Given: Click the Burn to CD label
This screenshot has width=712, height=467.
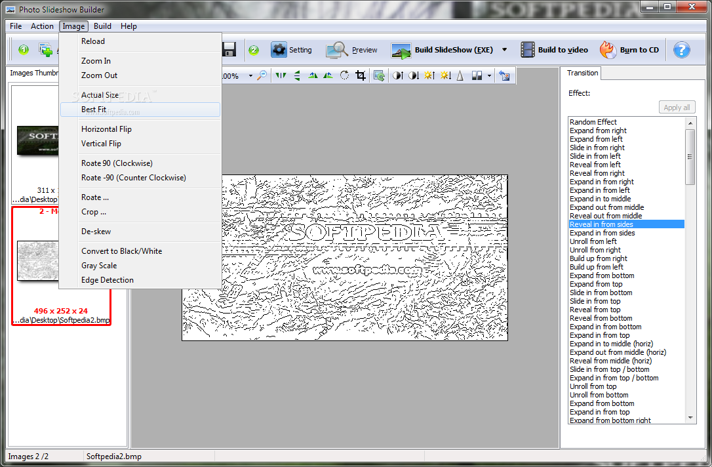Looking at the screenshot, I should pyautogui.click(x=639, y=50).
